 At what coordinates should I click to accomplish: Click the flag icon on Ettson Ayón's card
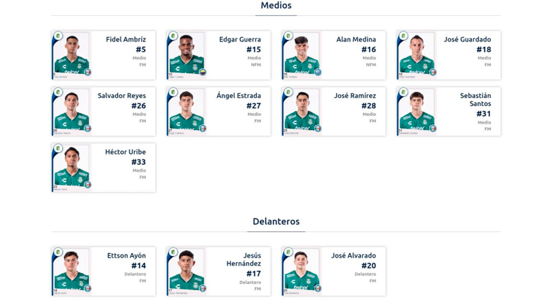88,288
